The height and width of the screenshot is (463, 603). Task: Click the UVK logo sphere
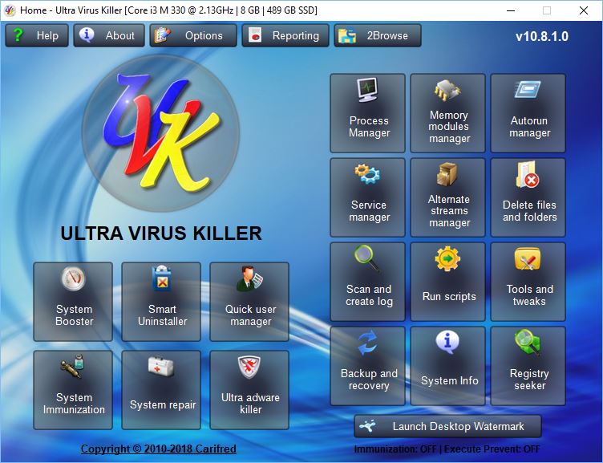click(160, 132)
